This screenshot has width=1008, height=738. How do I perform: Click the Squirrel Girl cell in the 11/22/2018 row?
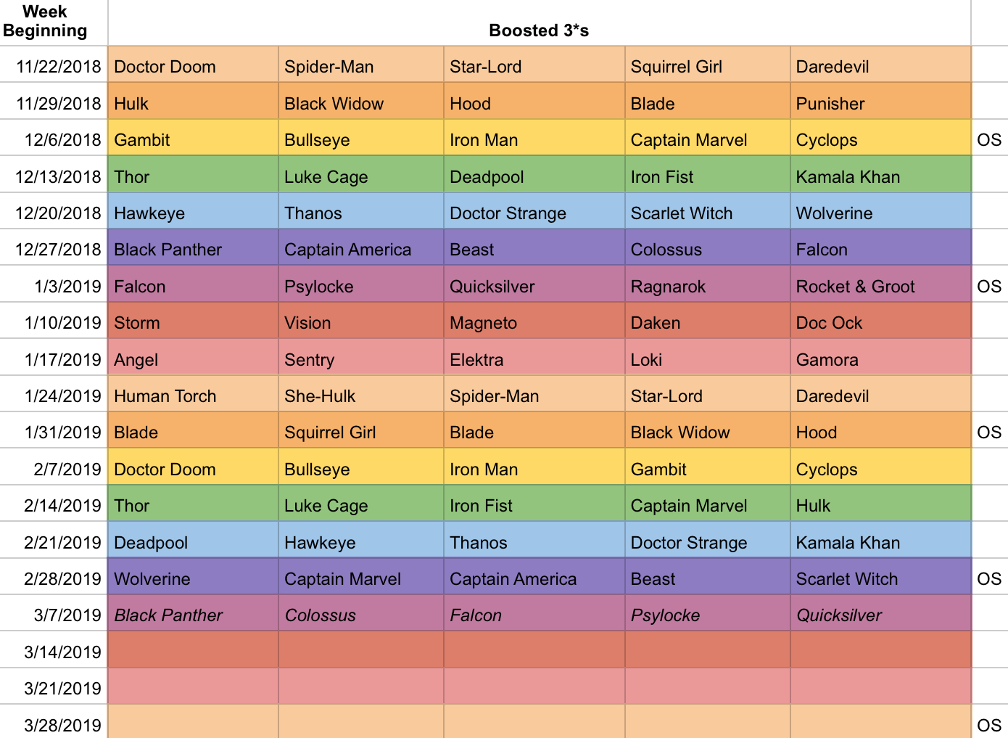[x=707, y=65]
